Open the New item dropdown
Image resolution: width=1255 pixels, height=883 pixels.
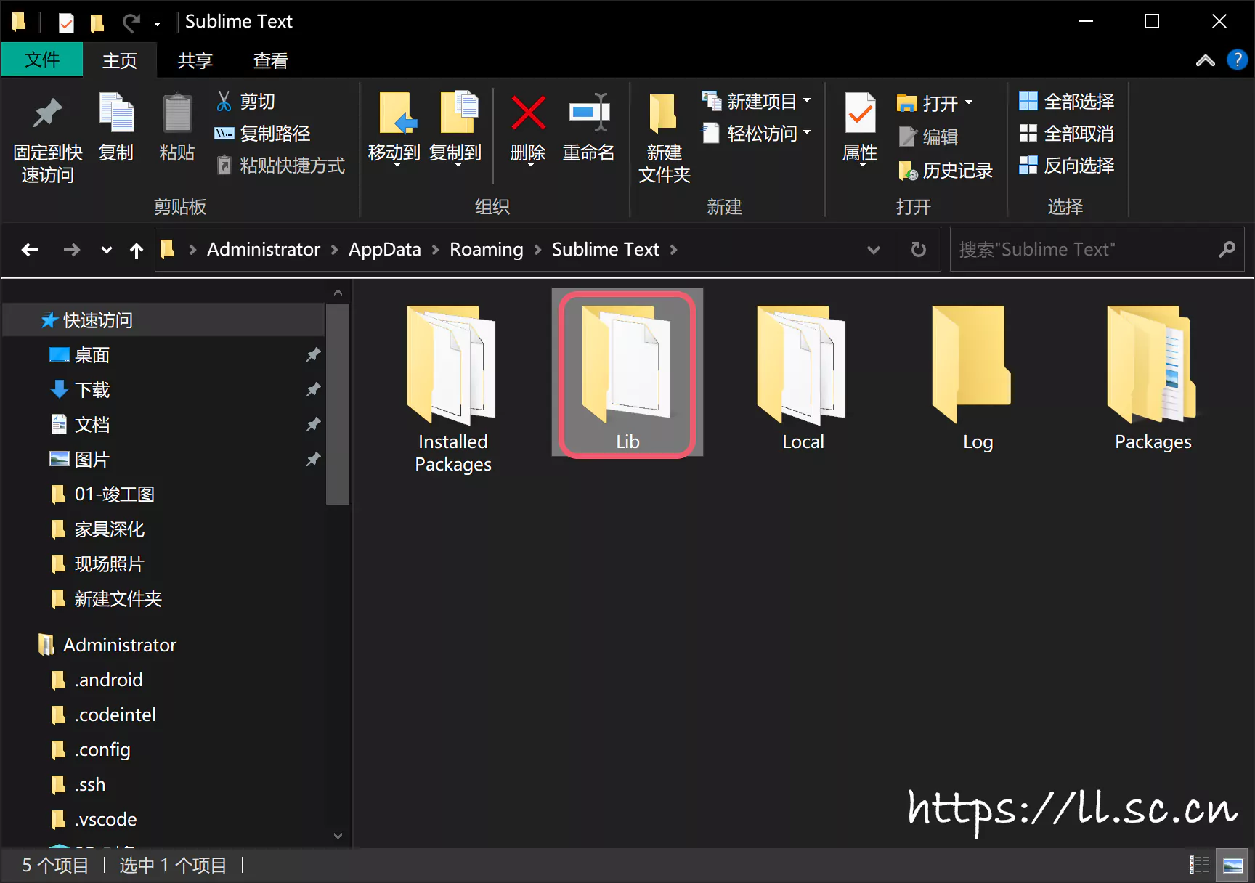click(757, 102)
